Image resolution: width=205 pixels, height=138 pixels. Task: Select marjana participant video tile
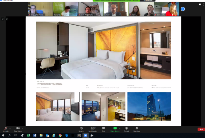pyautogui.click(x=65, y=9)
